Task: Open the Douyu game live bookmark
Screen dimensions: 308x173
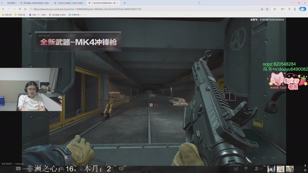Action: pyautogui.click(x=57, y=15)
